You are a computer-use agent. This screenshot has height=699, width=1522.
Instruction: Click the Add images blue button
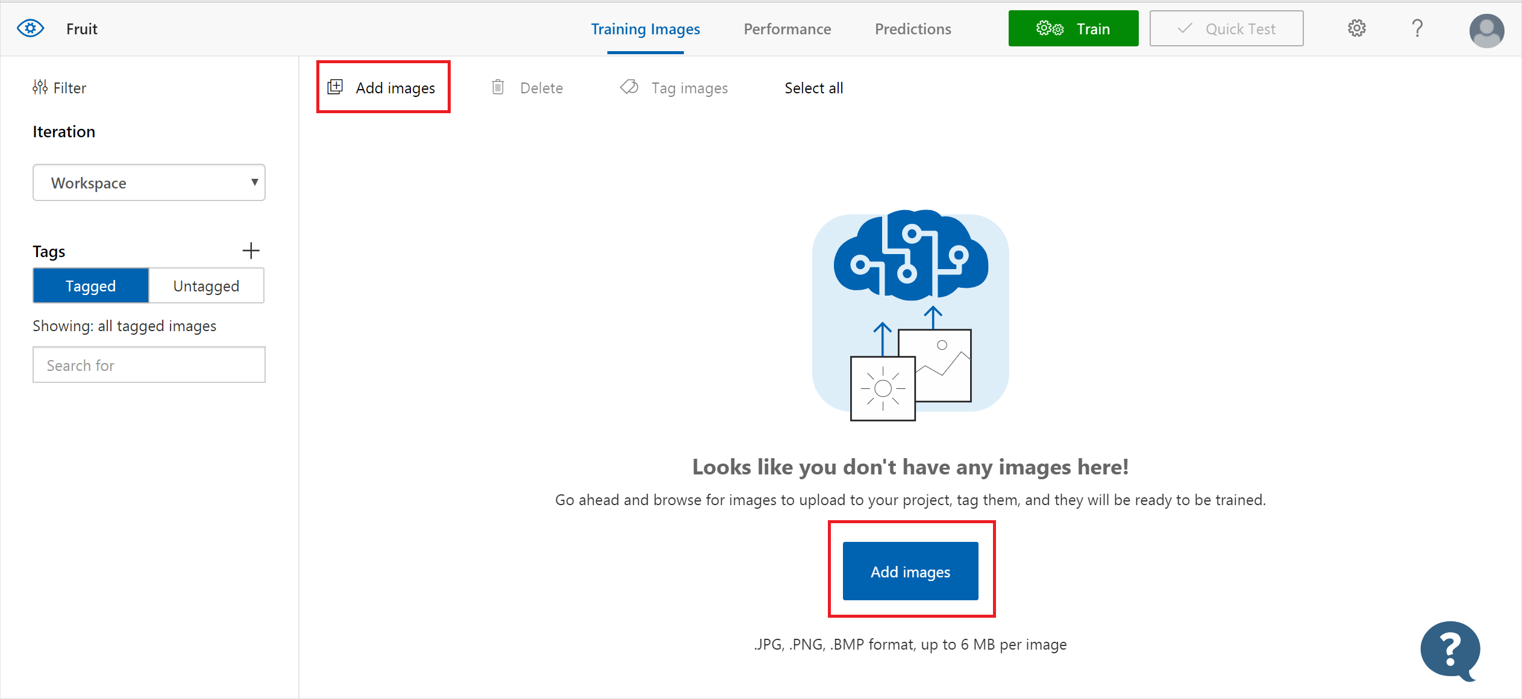click(909, 571)
